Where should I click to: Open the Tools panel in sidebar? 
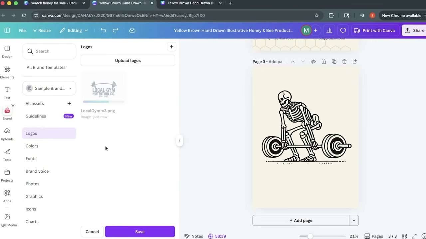pyautogui.click(x=7, y=154)
